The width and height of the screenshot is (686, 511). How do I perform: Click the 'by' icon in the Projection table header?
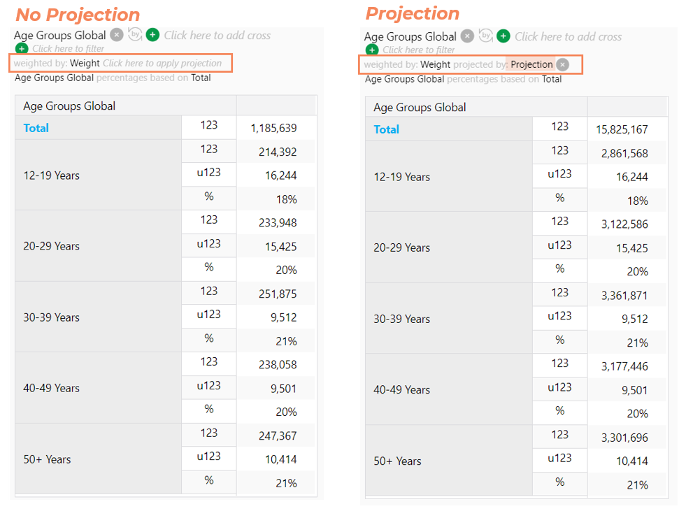click(x=485, y=36)
